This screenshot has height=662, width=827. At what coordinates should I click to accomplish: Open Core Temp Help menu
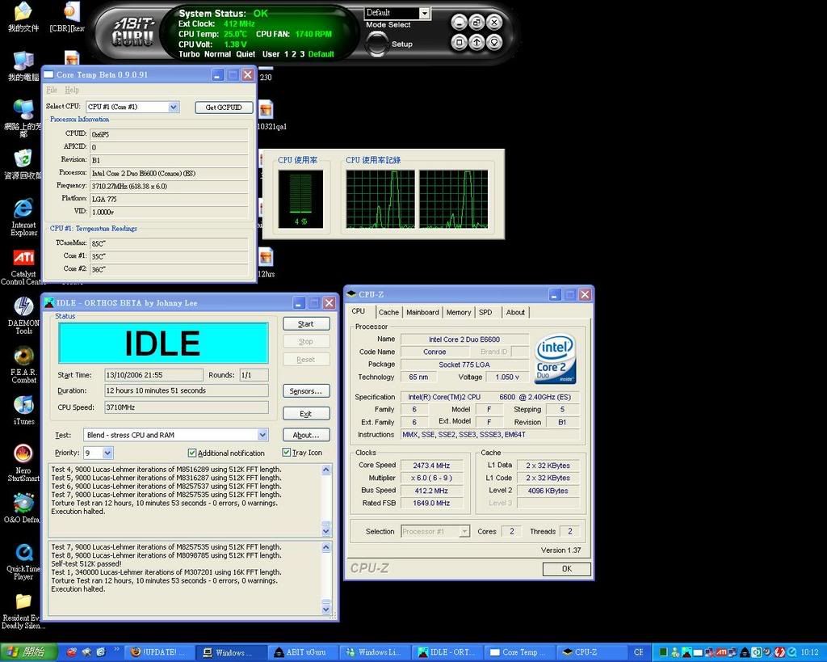tap(72, 90)
